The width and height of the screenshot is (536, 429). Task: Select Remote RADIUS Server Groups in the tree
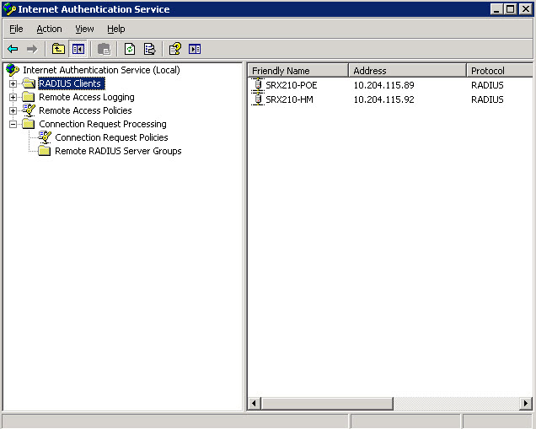(x=118, y=151)
